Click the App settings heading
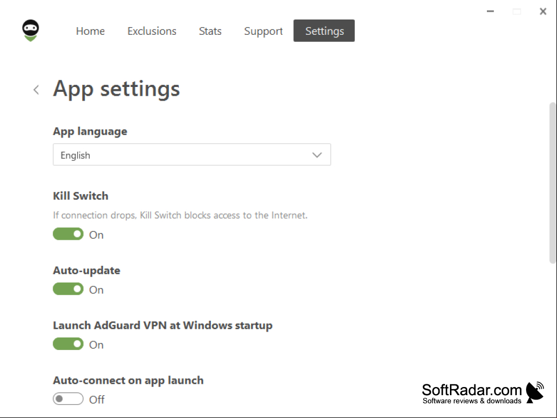 coord(116,89)
